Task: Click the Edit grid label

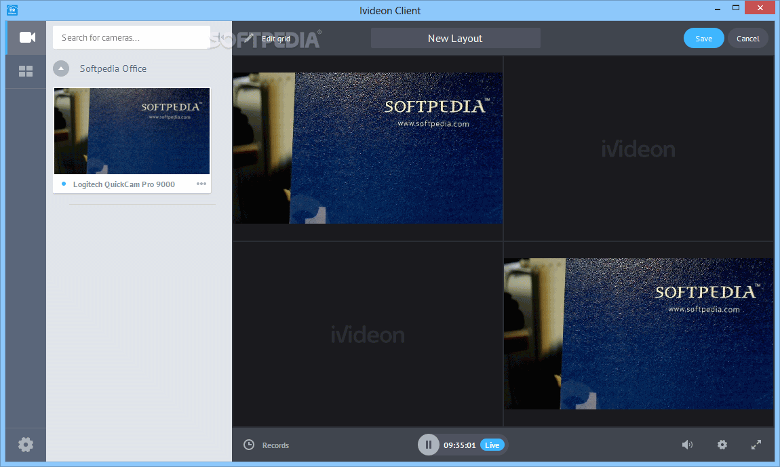Action: tap(276, 39)
